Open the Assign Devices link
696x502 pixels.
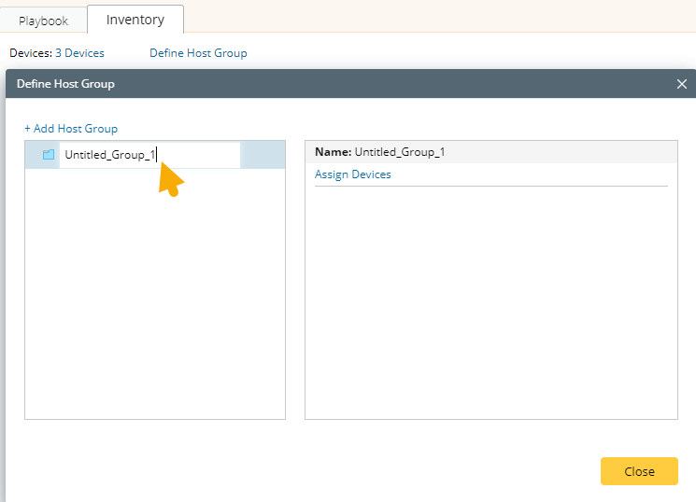tap(352, 174)
